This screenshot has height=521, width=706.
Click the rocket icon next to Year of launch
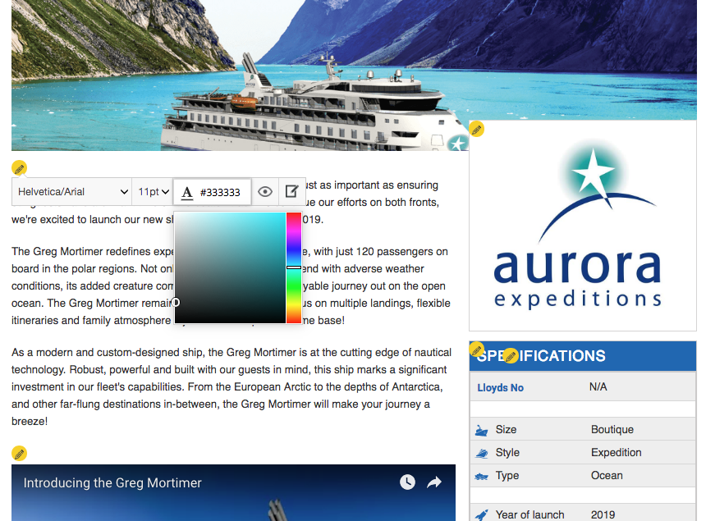click(x=481, y=515)
